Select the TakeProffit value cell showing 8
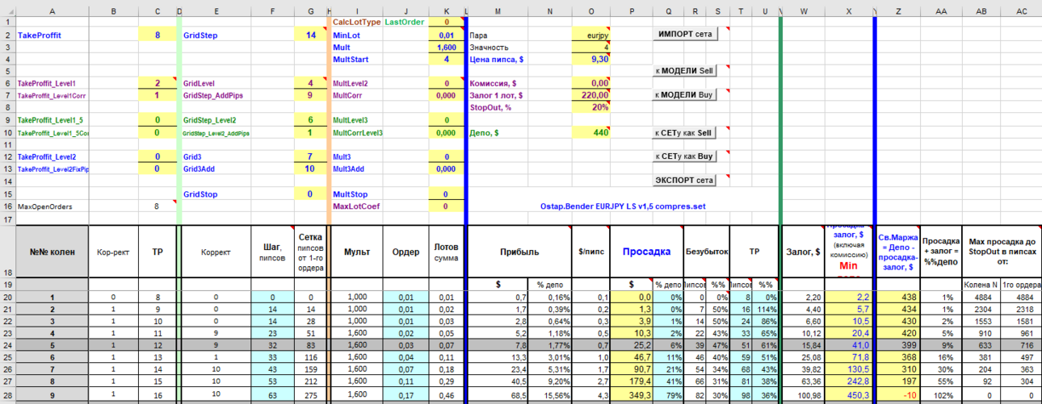The height and width of the screenshot is (404, 1042). click(x=157, y=35)
